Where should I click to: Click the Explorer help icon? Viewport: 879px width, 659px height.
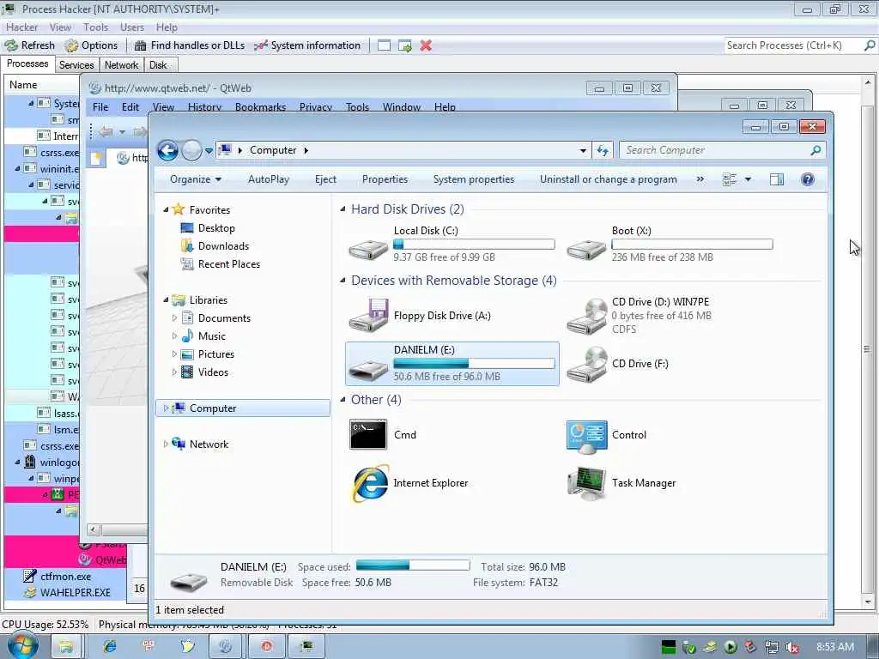click(808, 179)
